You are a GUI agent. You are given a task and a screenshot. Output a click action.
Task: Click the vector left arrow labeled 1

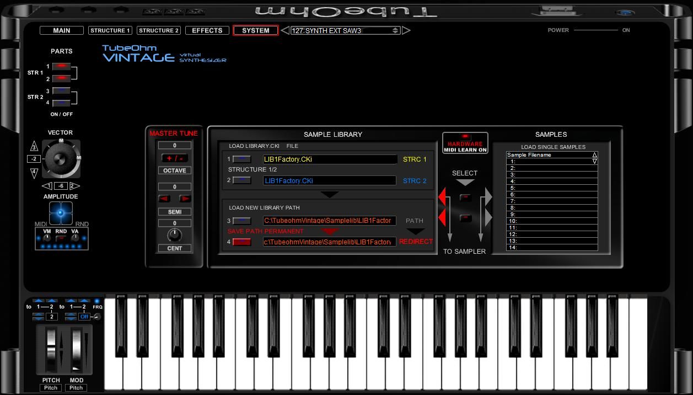click(47, 186)
